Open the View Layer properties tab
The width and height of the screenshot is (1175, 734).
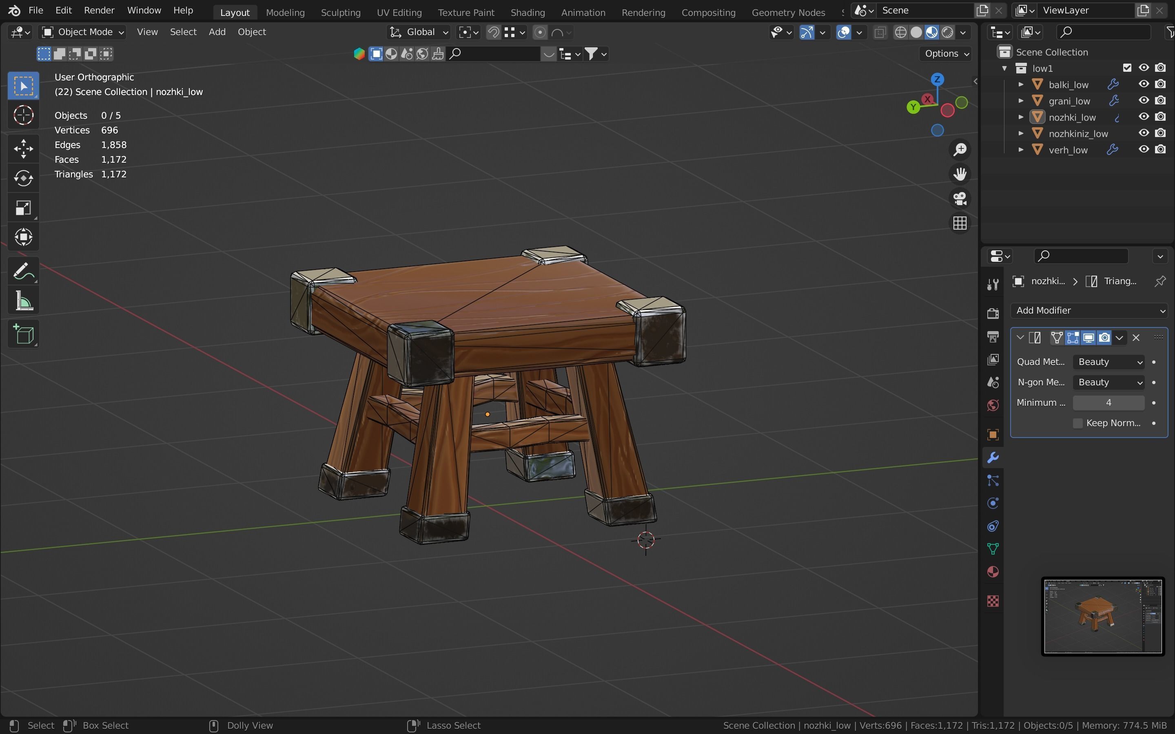(993, 359)
